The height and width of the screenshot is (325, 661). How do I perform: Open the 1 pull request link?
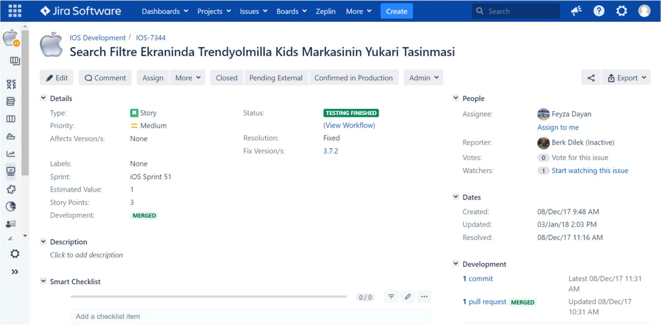click(x=484, y=302)
